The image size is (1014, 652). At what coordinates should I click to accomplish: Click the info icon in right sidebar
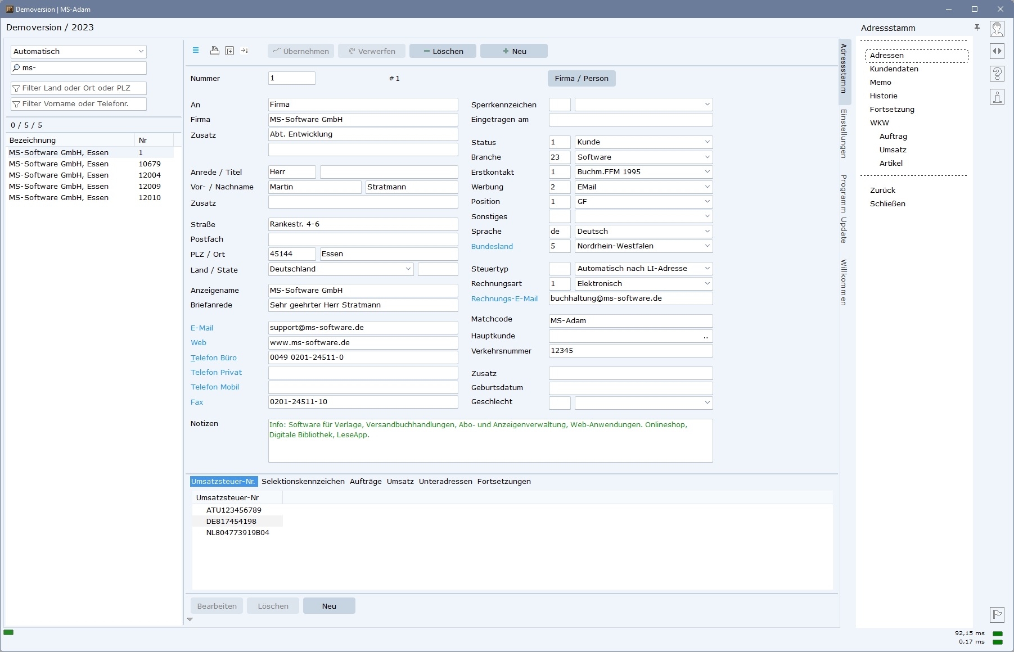(x=997, y=97)
